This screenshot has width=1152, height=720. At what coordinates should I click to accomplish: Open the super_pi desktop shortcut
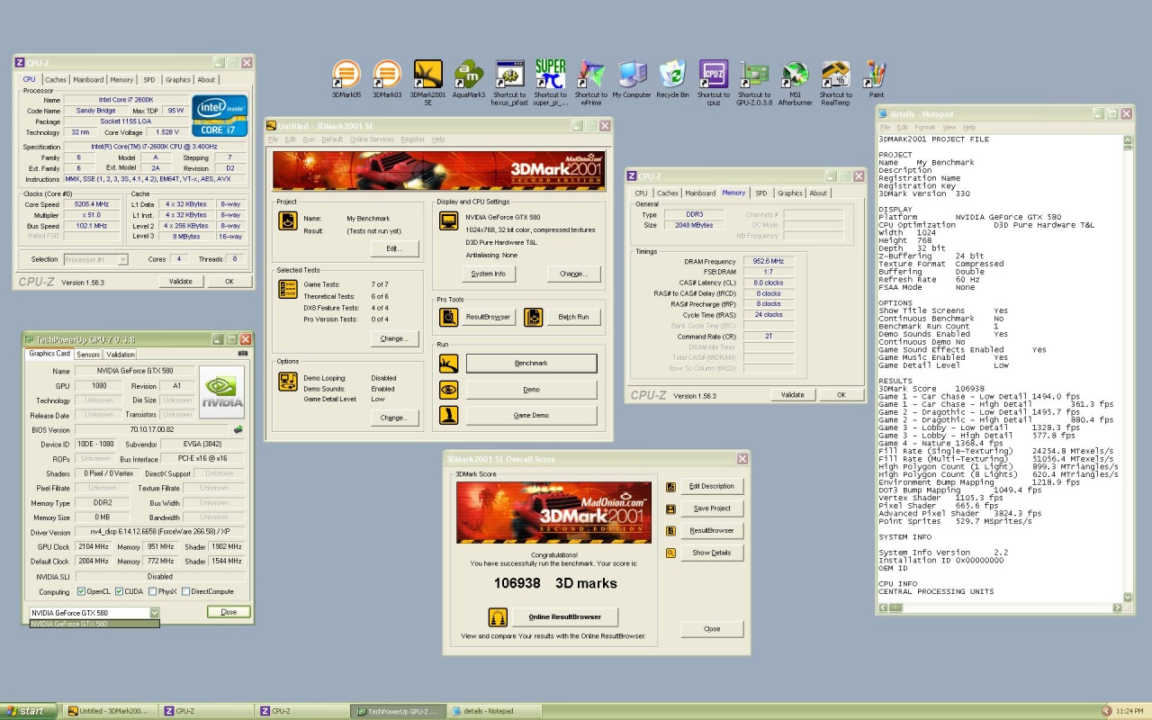550,74
